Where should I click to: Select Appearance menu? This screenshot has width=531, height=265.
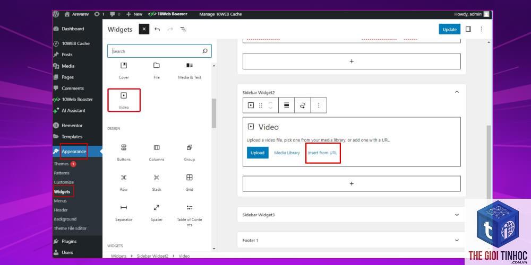pyautogui.click(x=73, y=152)
